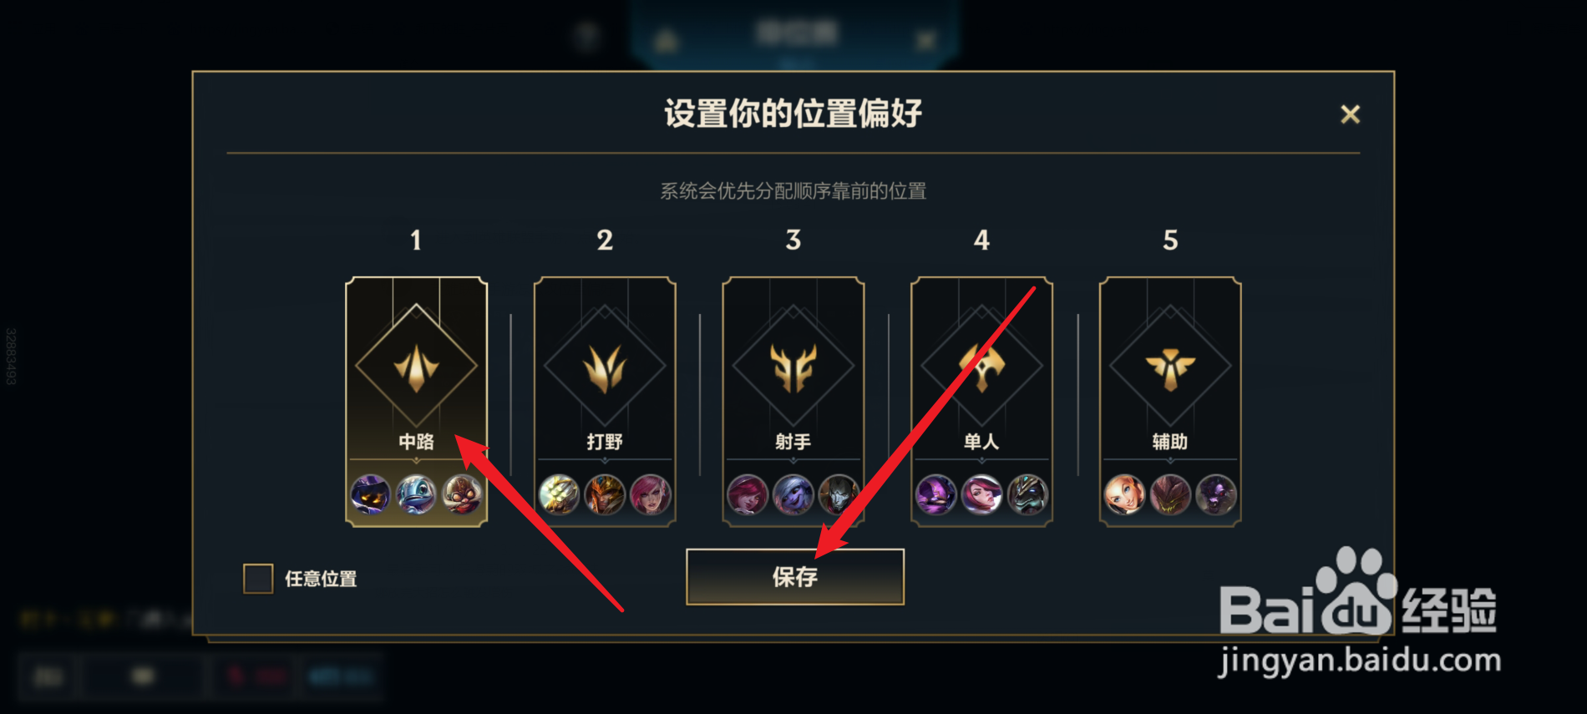Select the 中路 mid lane position icon
Screen dimensions: 1587x714
click(x=416, y=367)
